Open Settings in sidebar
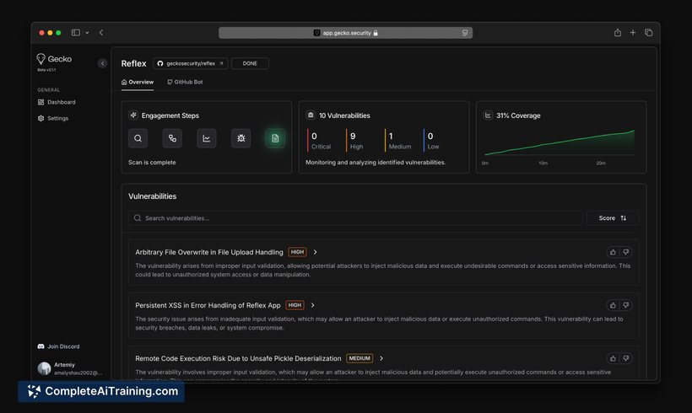Screen dimensions: 692x413 click(x=53, y=118)
